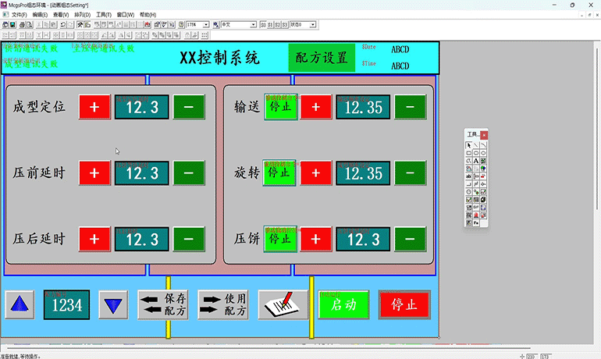Pick the ellipse tool in toolbox
The height and width of the screenshot is (359, 601).
483,153
